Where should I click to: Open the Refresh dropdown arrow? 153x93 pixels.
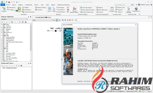tap(123, 12)
